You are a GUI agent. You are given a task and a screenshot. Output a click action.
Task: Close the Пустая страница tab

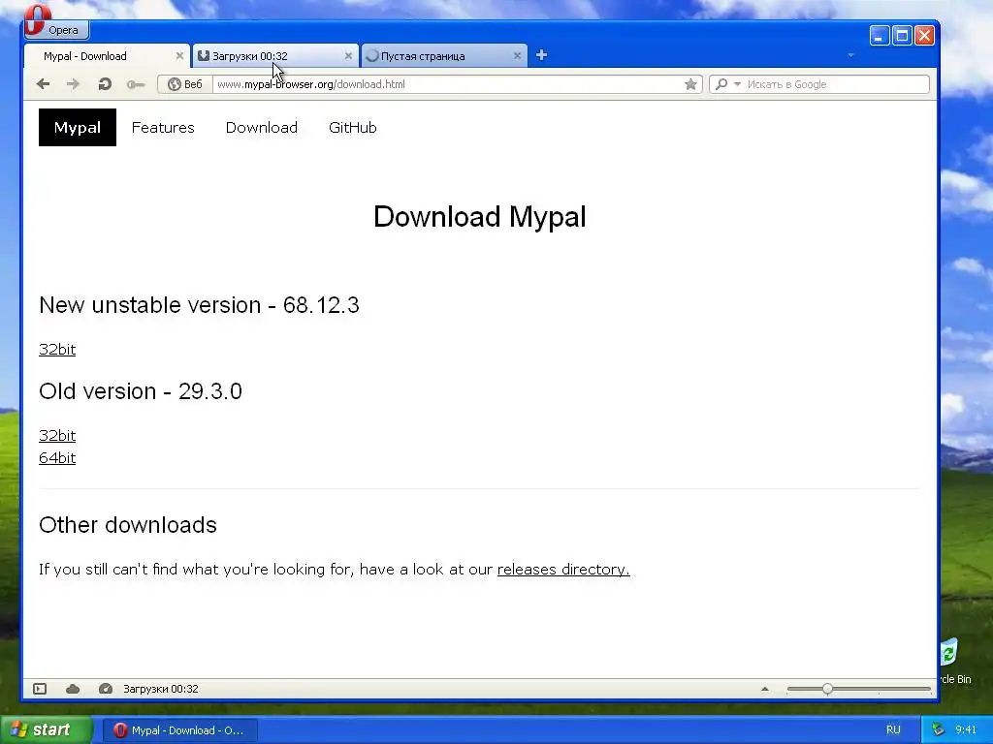[x=517, y=55]
